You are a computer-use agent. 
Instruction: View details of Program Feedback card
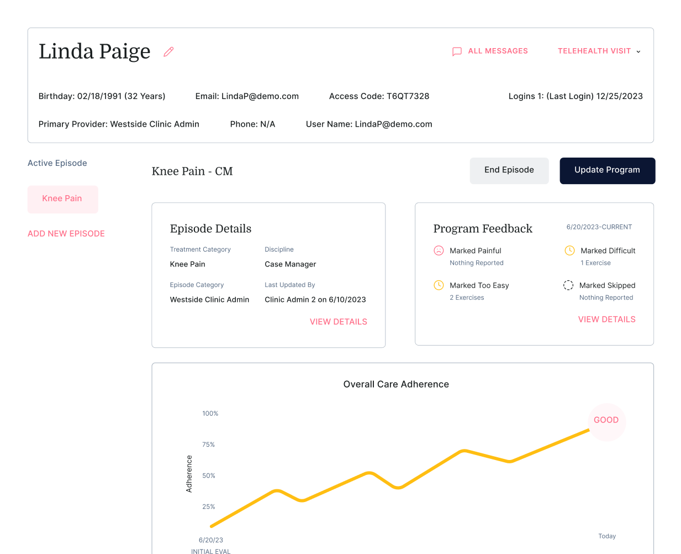point(606,320)
